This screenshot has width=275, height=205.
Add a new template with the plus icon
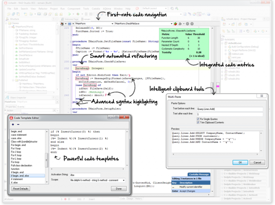(x=13, y=124)
